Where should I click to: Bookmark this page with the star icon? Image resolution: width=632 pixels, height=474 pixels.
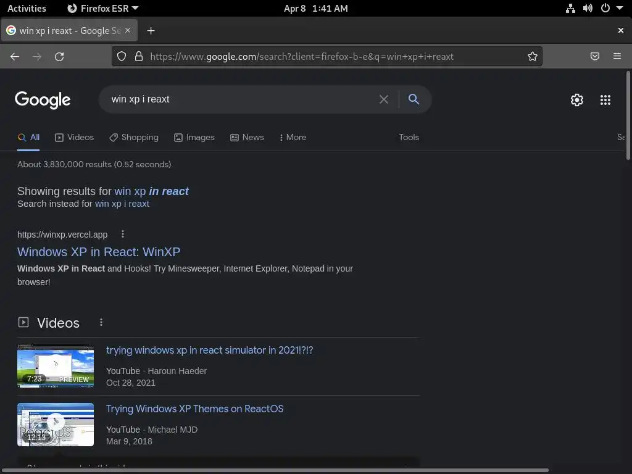(533, 56)
